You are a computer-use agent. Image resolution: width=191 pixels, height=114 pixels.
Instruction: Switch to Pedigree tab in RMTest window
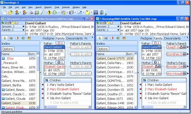48,38
